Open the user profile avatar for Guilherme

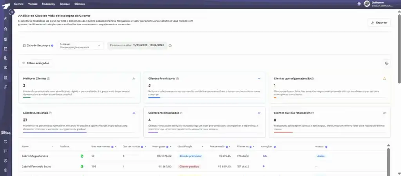[367, 4]
